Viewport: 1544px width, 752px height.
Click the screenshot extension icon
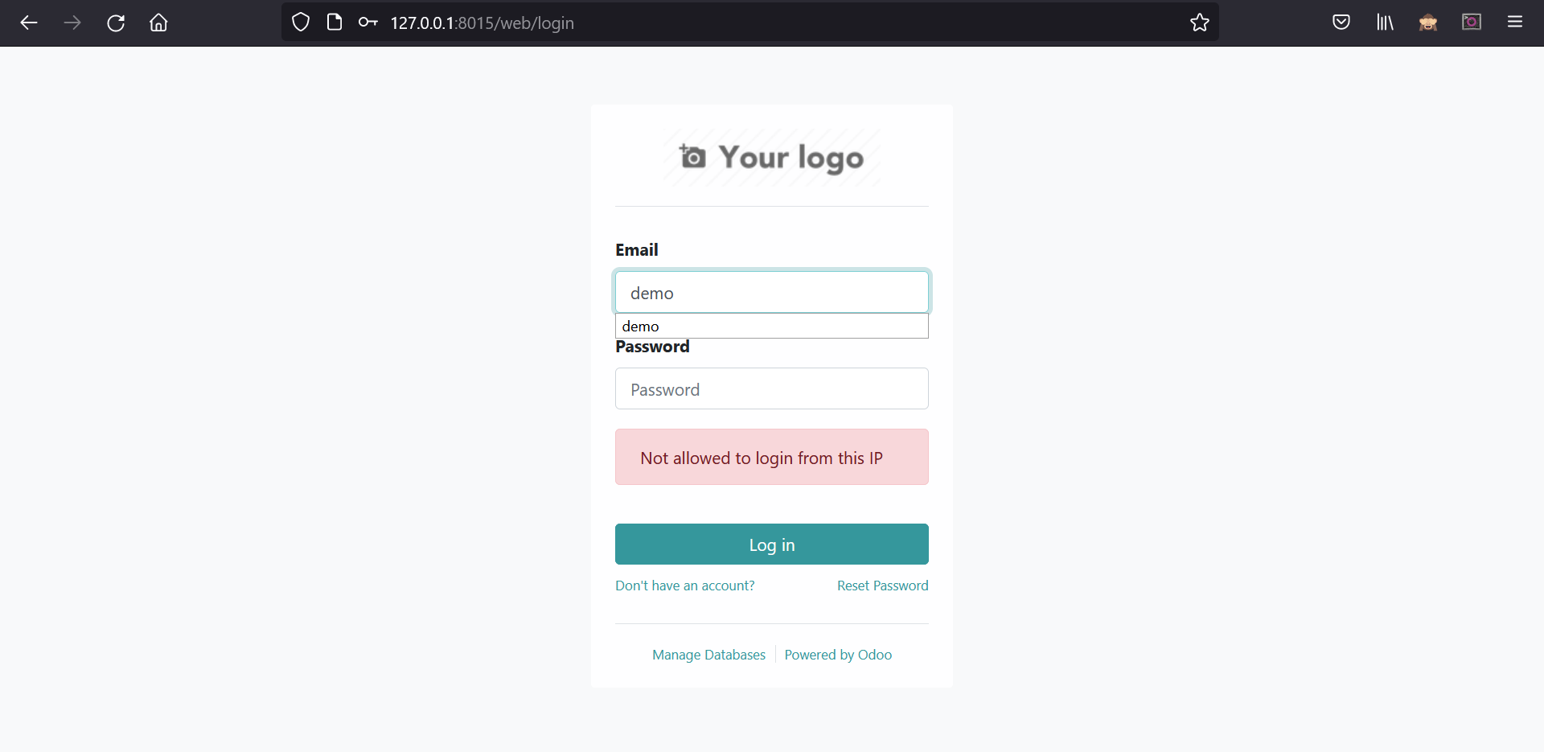pyautogui.click(x=1472, y=23)
